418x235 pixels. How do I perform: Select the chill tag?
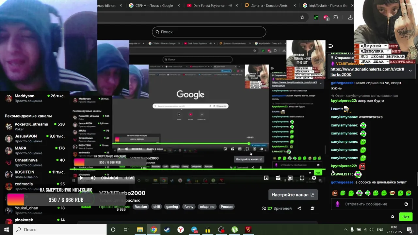(157, 207)
